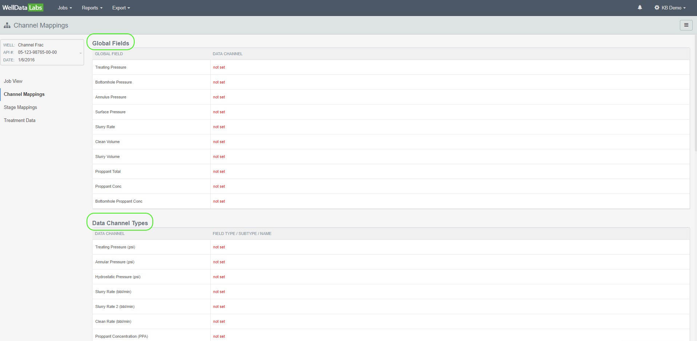This screenshot has width=697, height=341.
Task: Open Treatment Data page
Action: 20,120
